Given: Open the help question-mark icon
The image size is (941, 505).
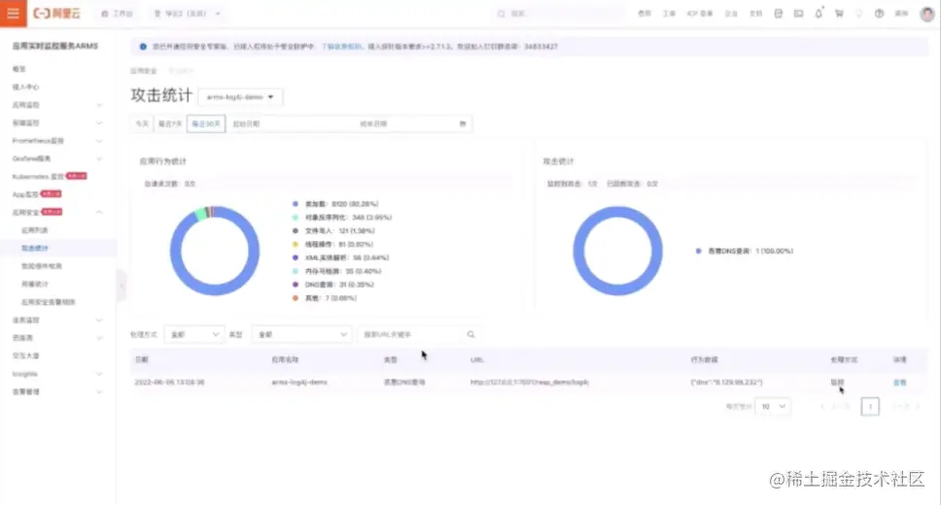Looking at the screenshot, I should point(879,14).
